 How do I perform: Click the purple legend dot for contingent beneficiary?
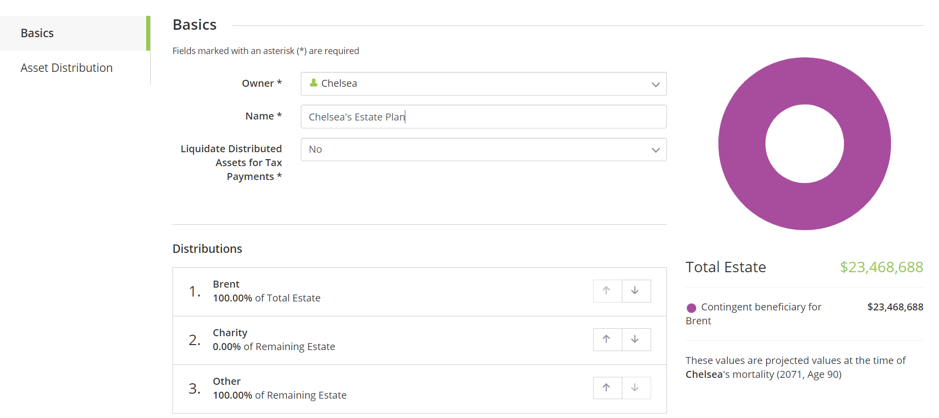[691, 308]
